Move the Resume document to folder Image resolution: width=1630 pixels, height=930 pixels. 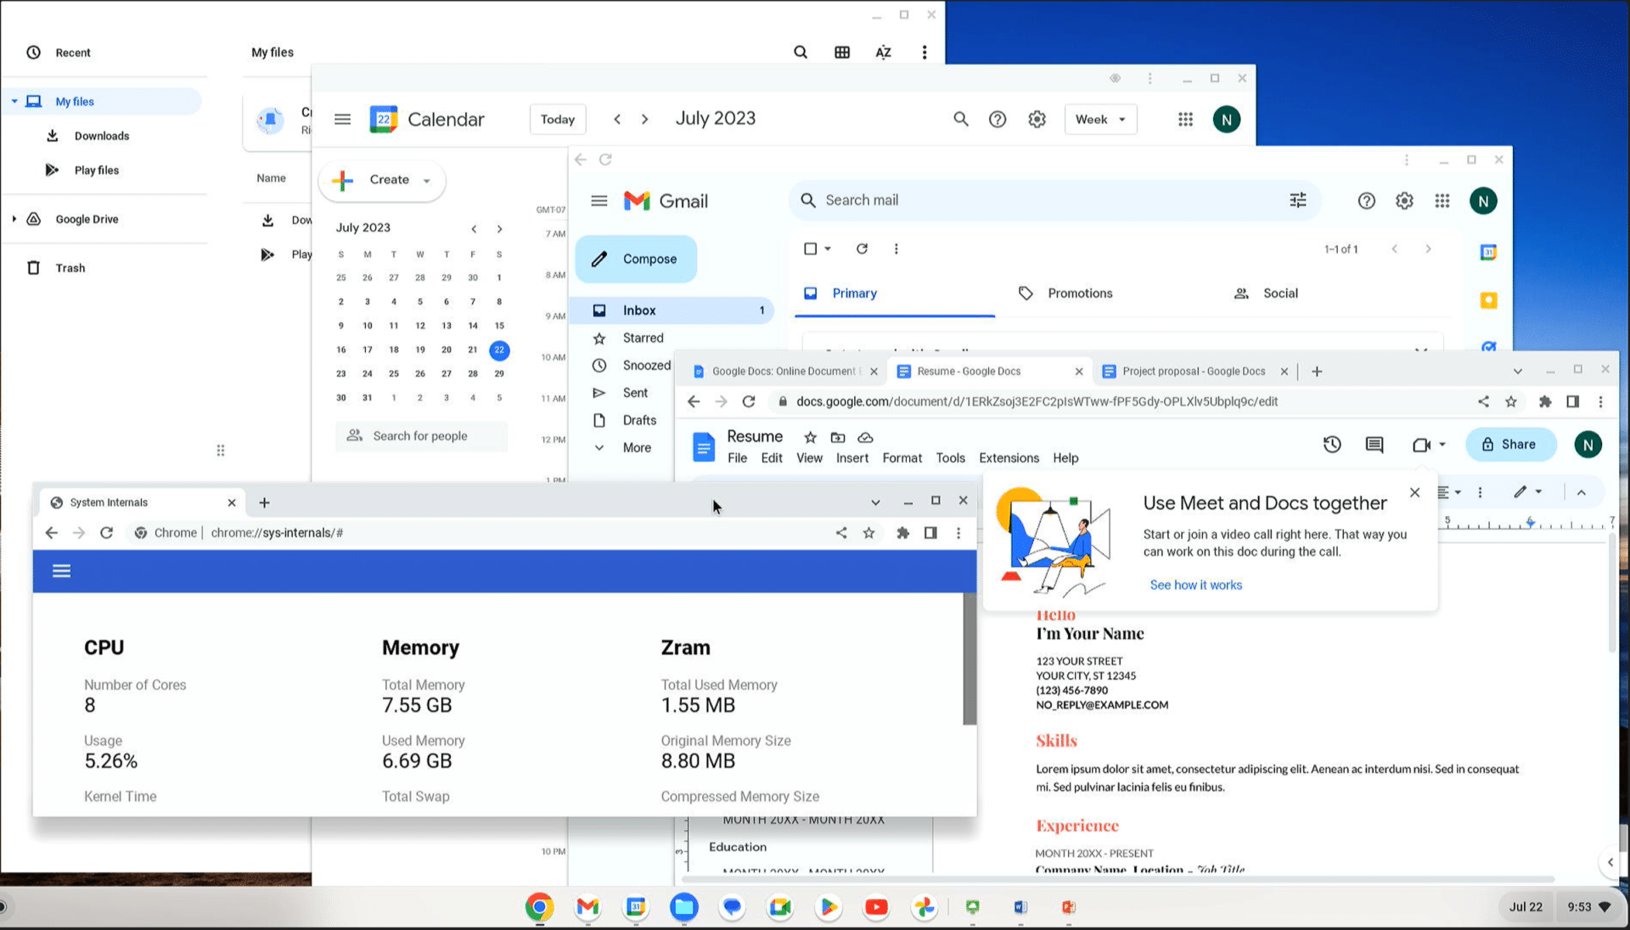pos(837,438)
